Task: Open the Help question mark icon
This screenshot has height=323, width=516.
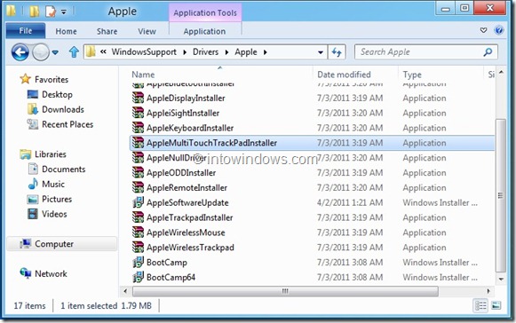Action: (499, 30)
